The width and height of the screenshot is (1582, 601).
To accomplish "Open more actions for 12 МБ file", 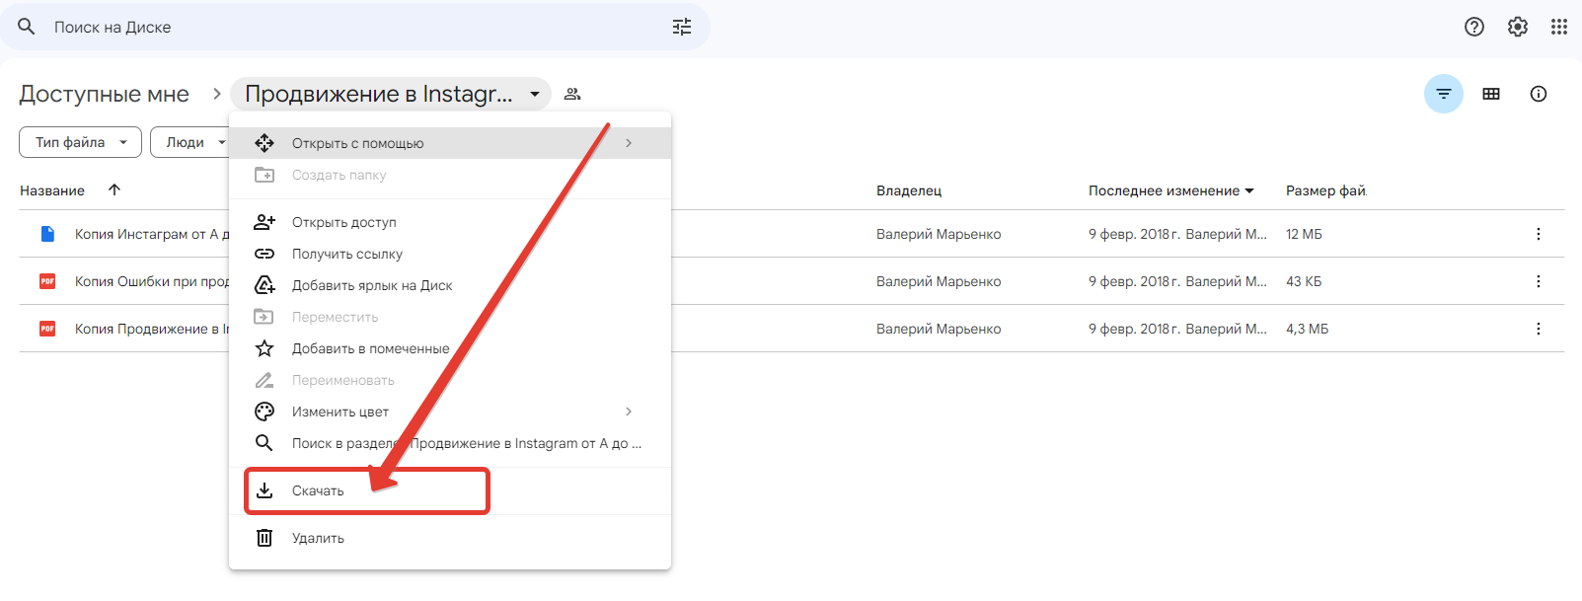I will (1539, 234).
